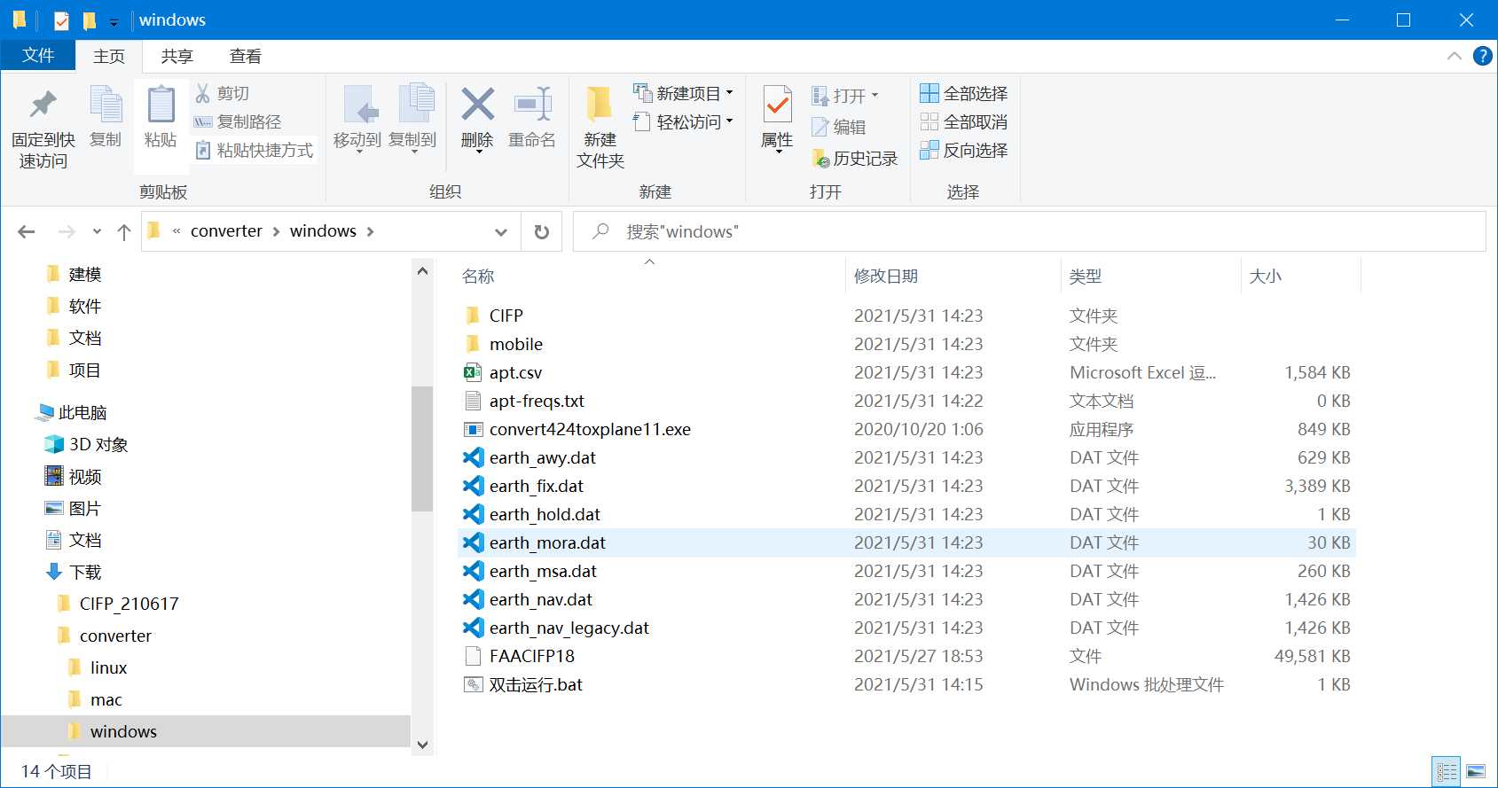Select mac folder in navigation tree
The width and height of the screenshot is (1498, 788).
point(106,699)
